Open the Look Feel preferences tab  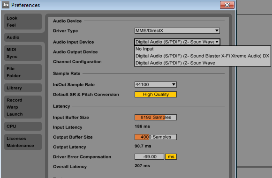pos(23,22)
